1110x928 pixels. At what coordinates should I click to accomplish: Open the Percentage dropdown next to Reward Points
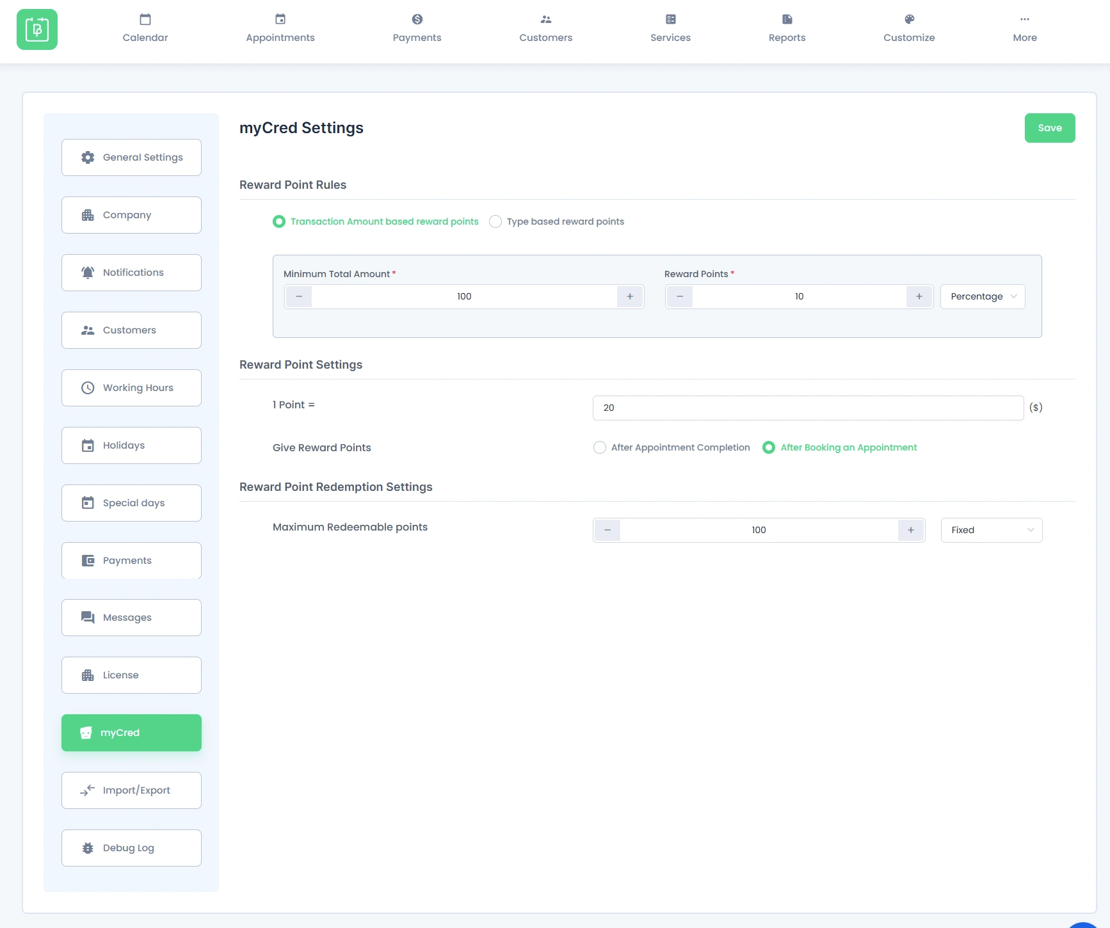(x=982, y=296)
